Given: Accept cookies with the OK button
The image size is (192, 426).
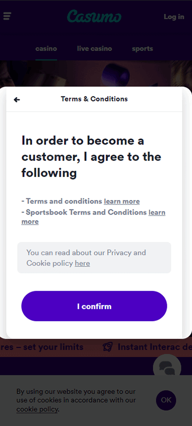Looking at the screenshot, I should pyautogui.click(x=166, y=400).
